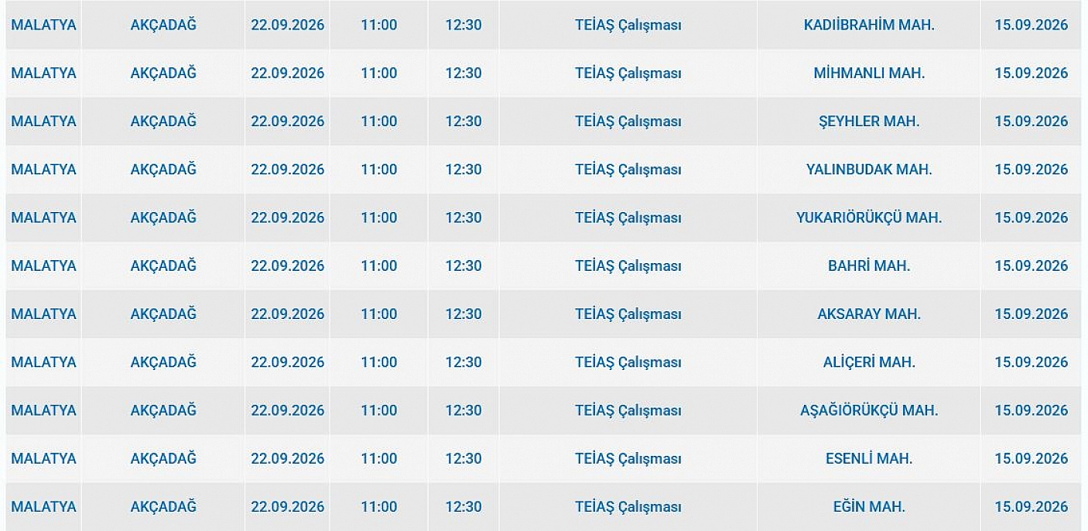Click the YUKARIÖRÜKÇÜ MAH. entry
Screen dimensions: 1088x531
pos(869,218)
